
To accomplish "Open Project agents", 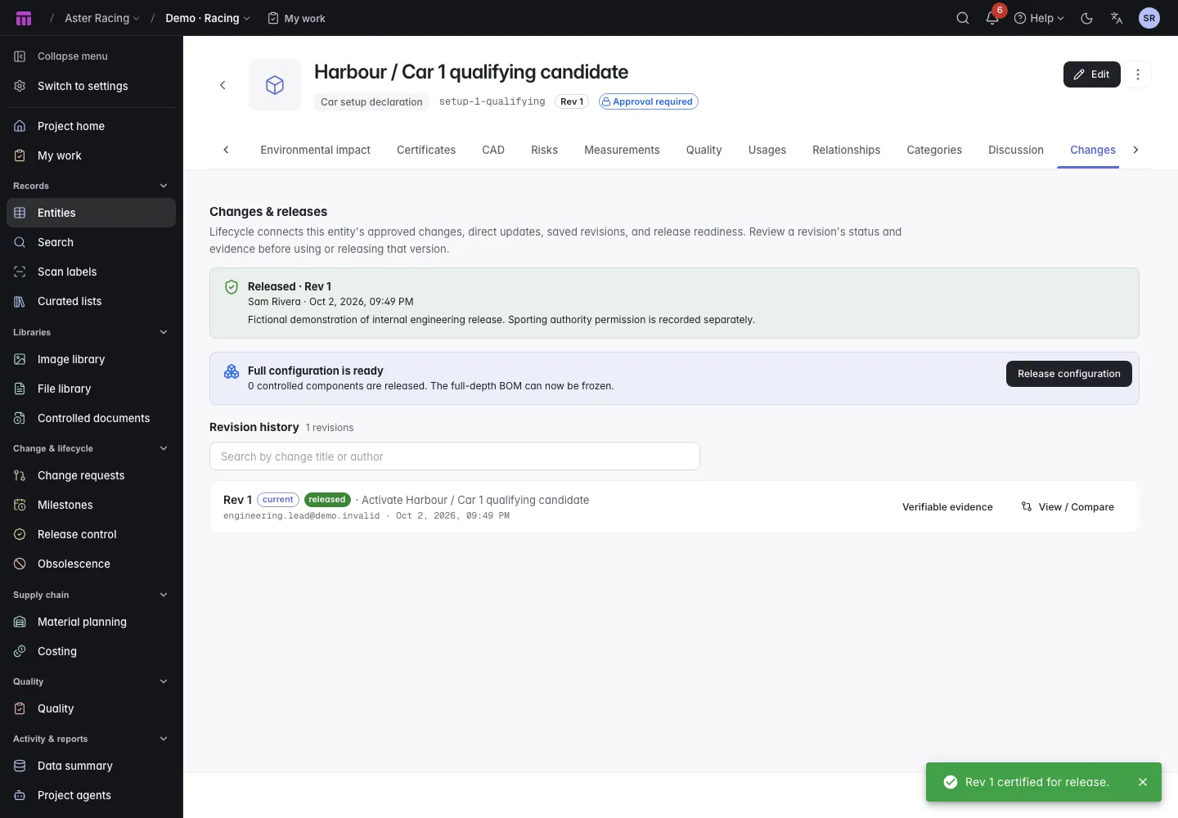I will pyautogui.click(x=91, y=795).
